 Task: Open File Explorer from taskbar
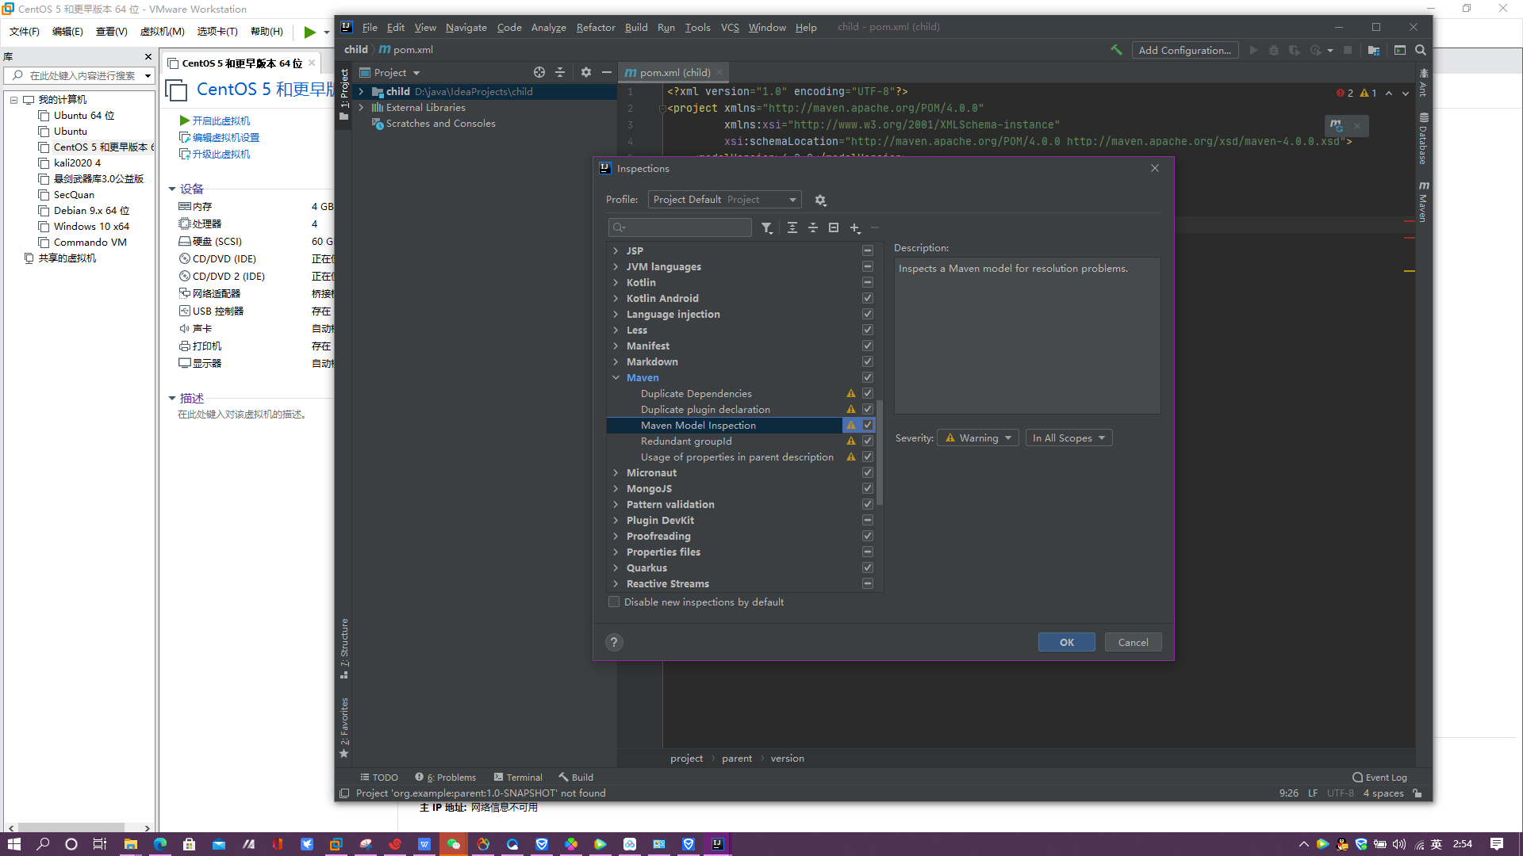coord(130,844)
